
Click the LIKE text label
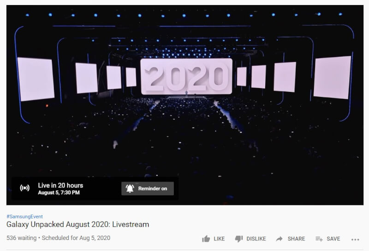219,239
